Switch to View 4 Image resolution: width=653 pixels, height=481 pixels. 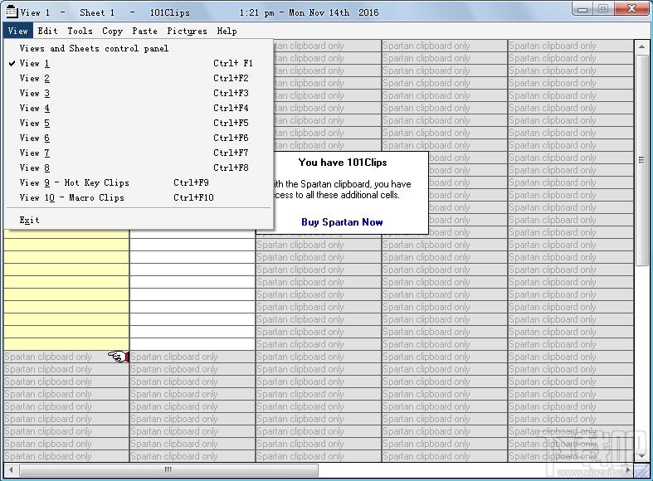tap(139, 108)
